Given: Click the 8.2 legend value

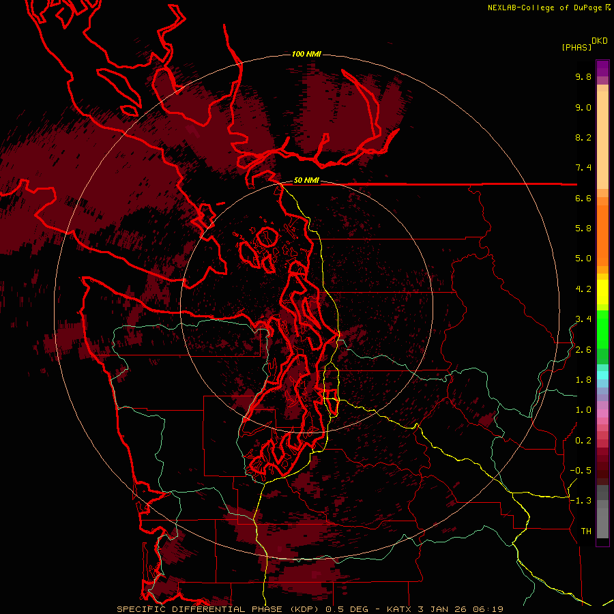Looking at the screenshot, I should (x=583, y=137).
